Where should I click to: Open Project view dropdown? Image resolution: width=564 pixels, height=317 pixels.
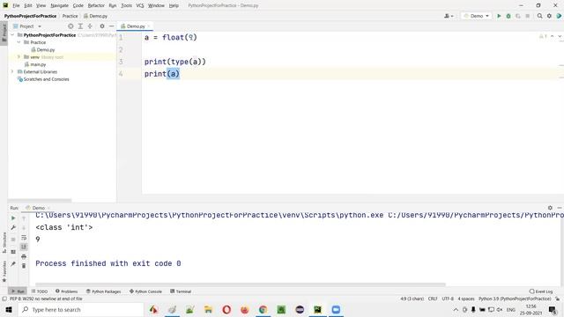point(27,26)
